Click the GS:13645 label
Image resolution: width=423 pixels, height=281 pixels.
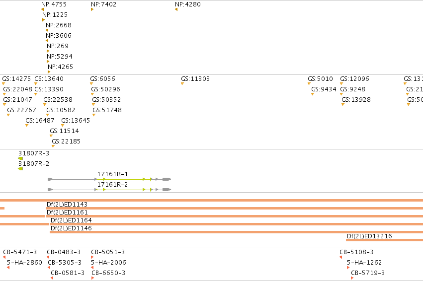click(76, 121)
